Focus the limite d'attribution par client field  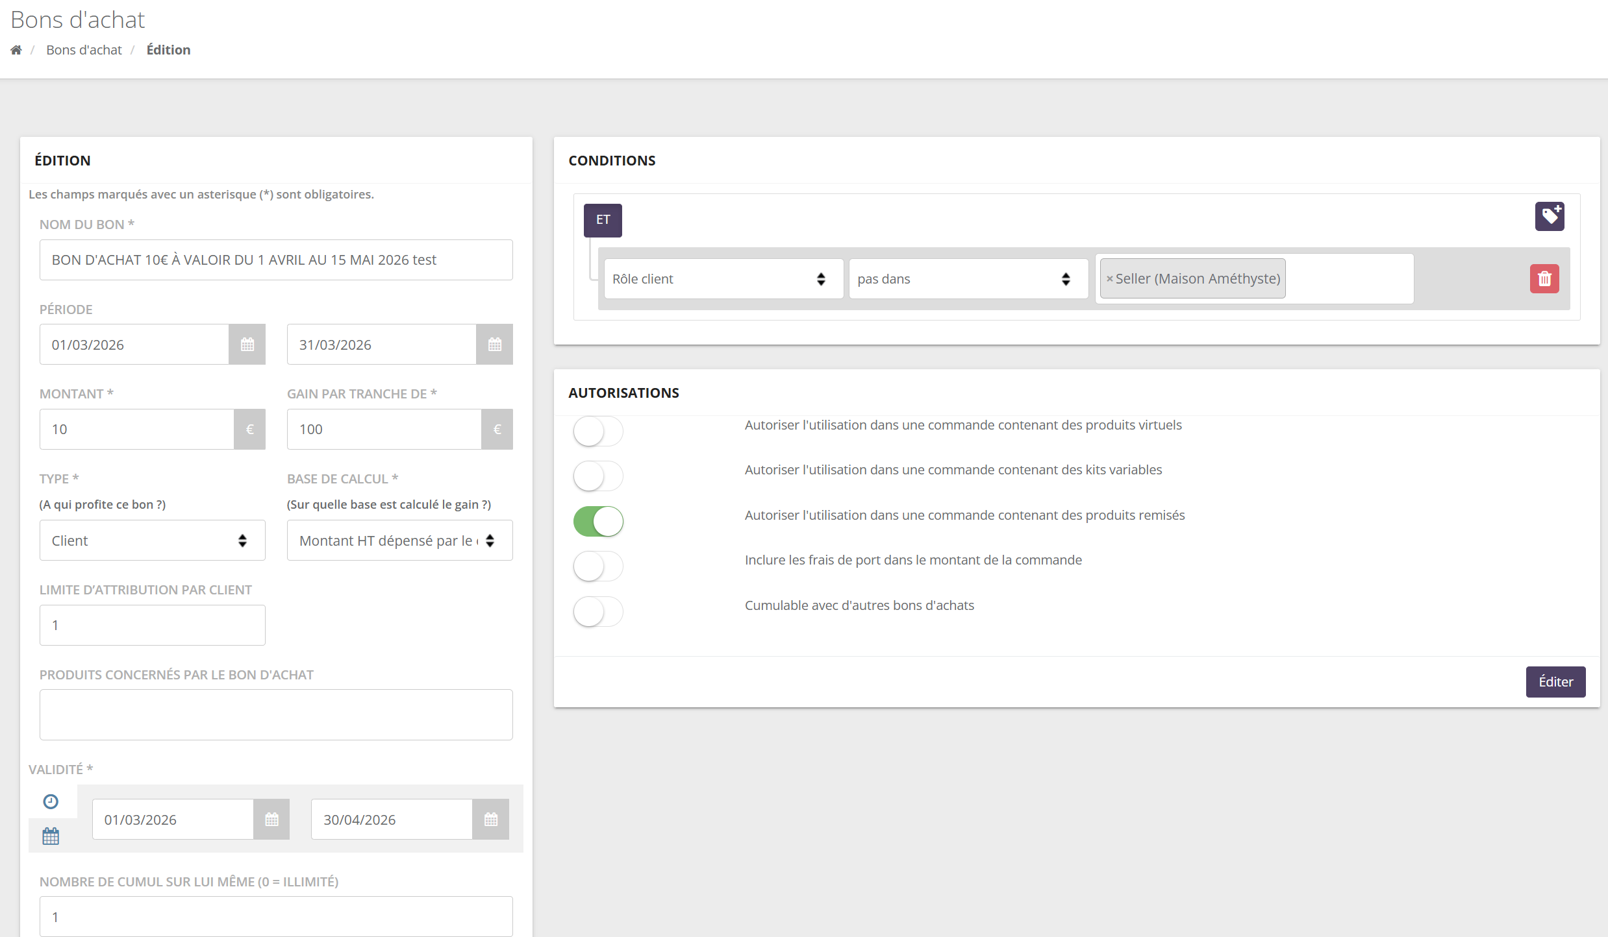tap(153, 626)
